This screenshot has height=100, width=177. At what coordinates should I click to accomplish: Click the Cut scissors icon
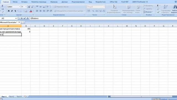pos(2,6)
